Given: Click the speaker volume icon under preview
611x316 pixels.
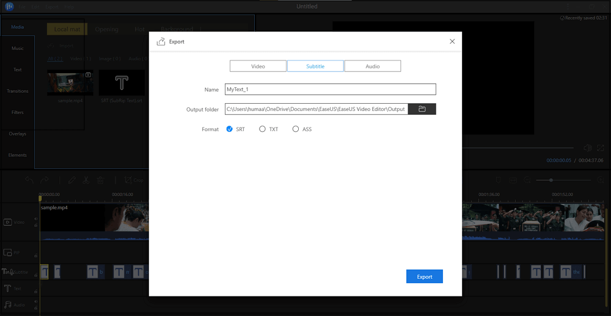Looking at the screenshot, I should pos(587,148).
